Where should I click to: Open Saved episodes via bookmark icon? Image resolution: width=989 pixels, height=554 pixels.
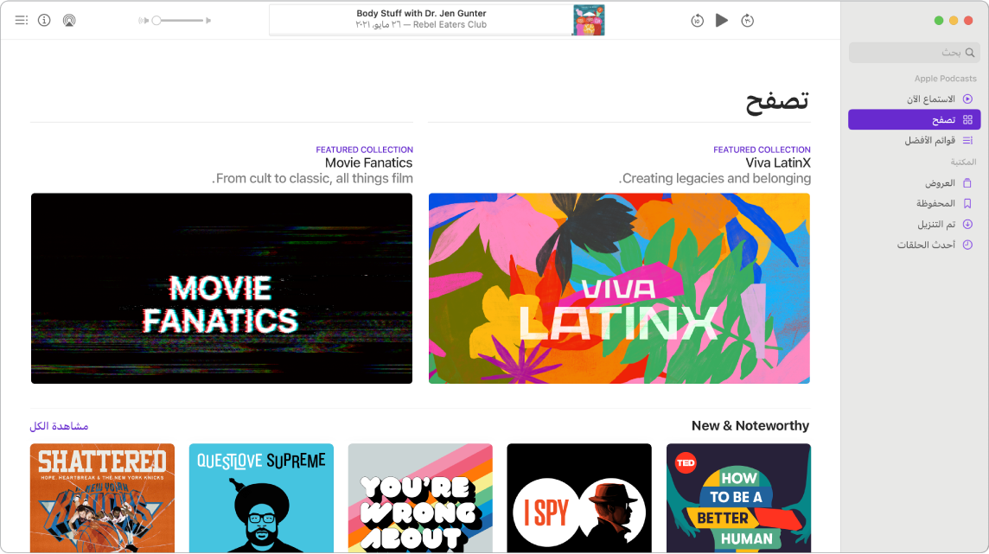coord(969,203)
